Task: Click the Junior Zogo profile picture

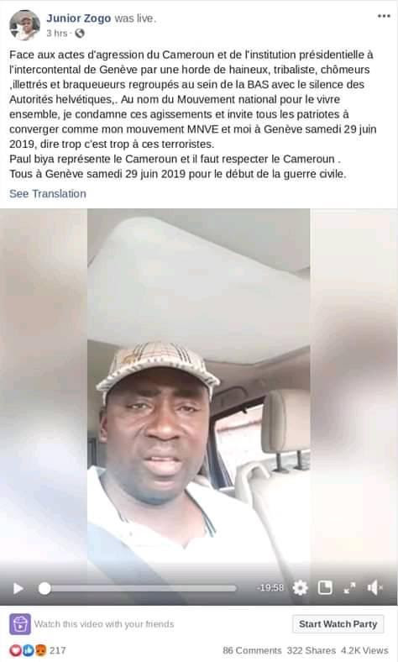Action: pyautogui.click(x=24, y=25)
